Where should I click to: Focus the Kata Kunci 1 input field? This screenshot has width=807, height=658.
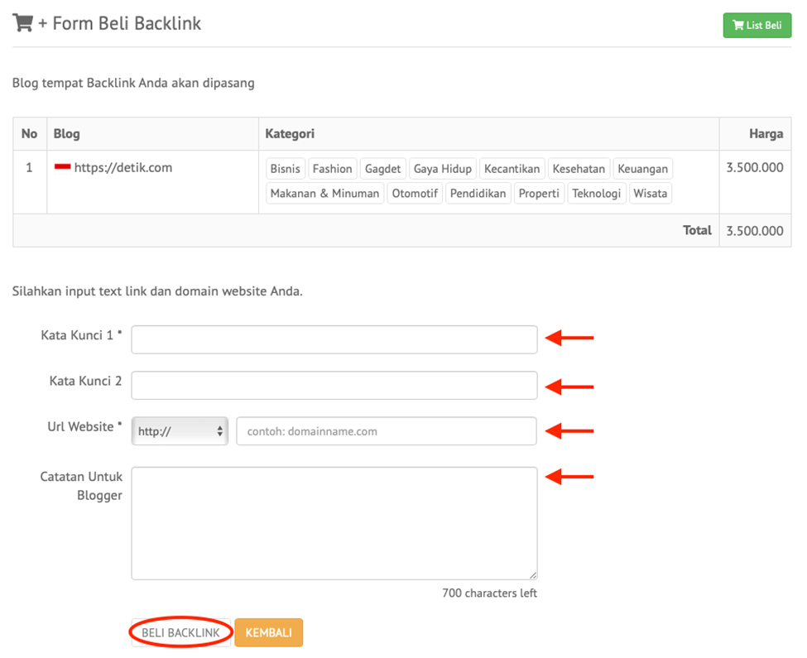(334, 339)
